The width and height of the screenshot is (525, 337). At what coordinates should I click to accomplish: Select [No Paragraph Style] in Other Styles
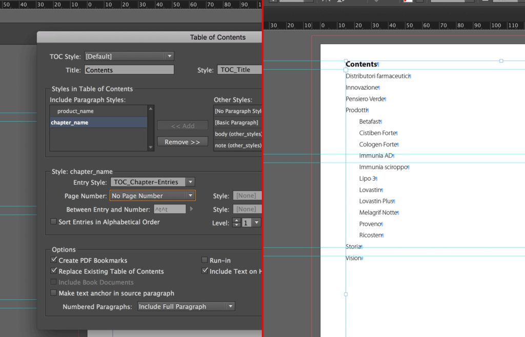(x=238, y=111)
